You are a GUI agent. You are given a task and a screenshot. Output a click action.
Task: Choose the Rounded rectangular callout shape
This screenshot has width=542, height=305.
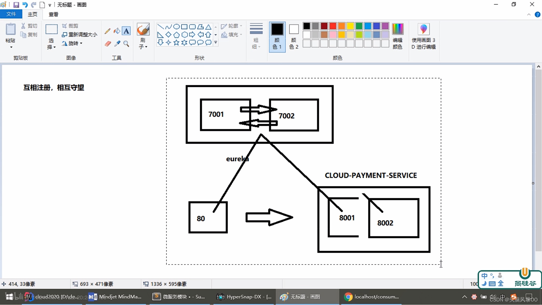(192, 43)
